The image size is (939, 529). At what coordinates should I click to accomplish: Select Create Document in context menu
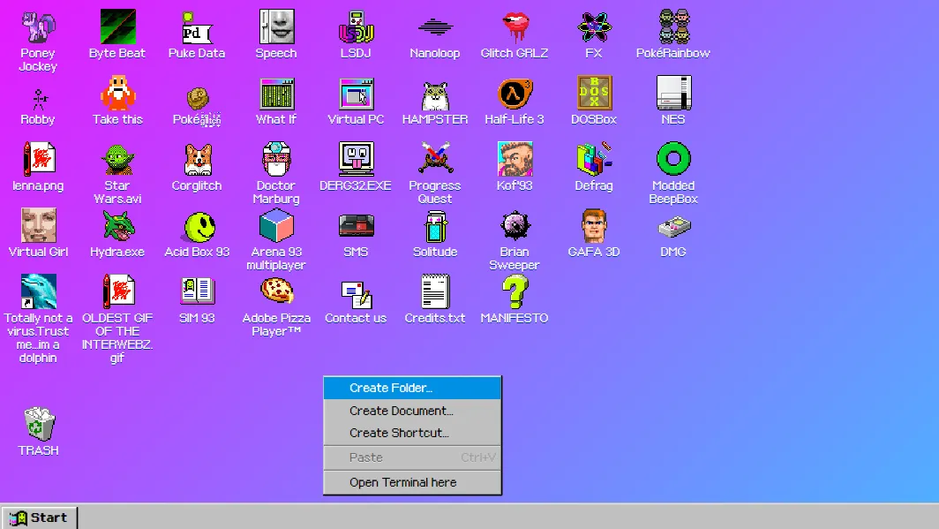[x=401, y=411]
